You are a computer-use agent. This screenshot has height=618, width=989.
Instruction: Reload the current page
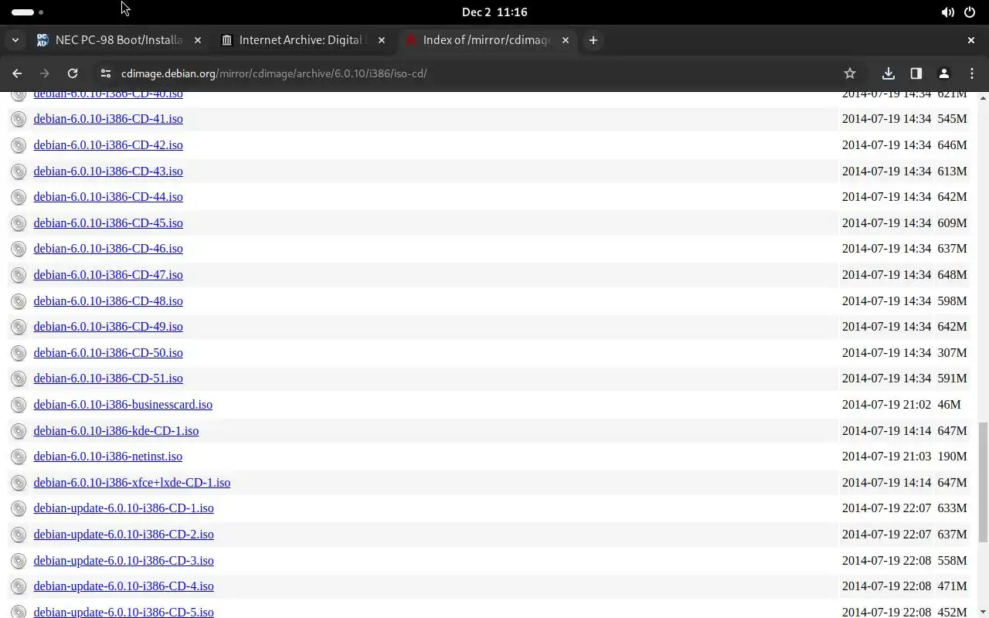73,73
